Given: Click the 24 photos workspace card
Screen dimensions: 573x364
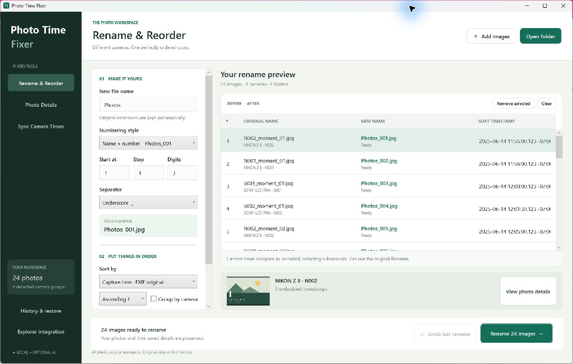Looking at the screenshot, I should click(41, 277).
